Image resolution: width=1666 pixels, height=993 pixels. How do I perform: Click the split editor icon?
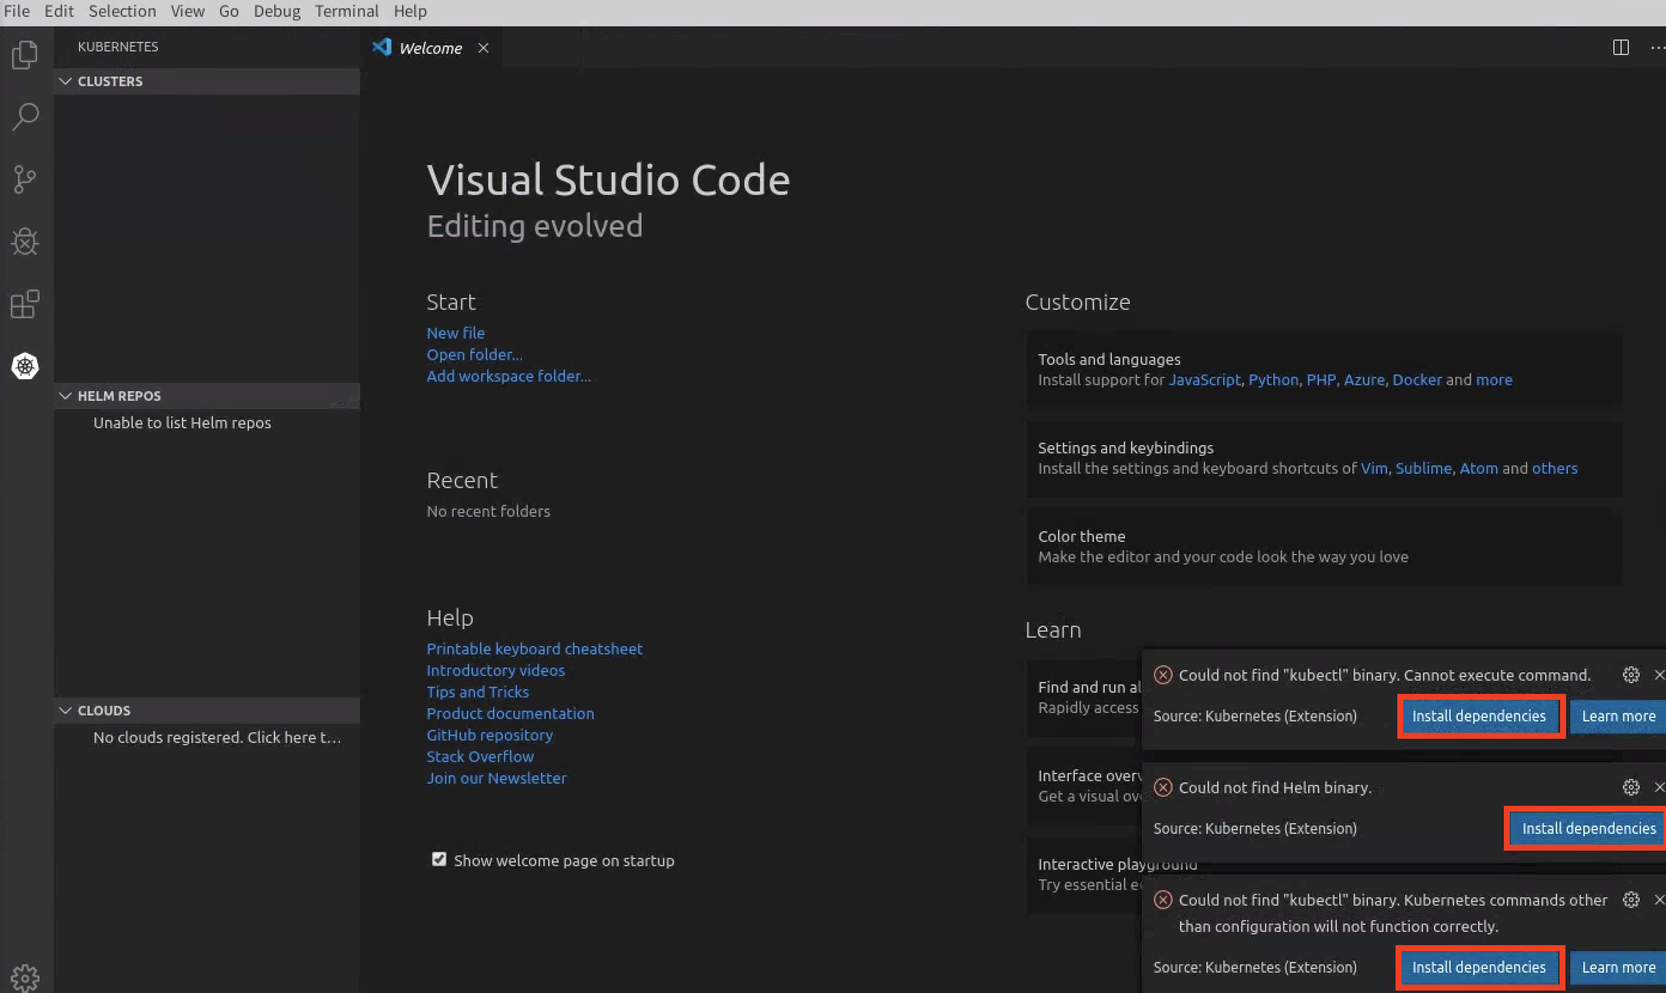coord(1621,47)
